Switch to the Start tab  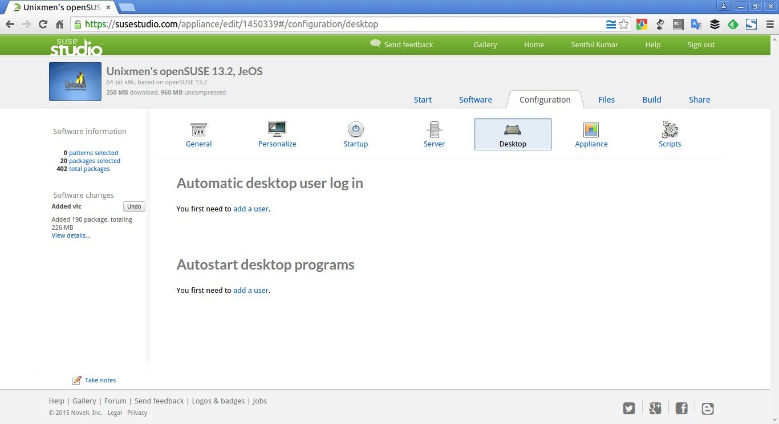coord(423,100)
